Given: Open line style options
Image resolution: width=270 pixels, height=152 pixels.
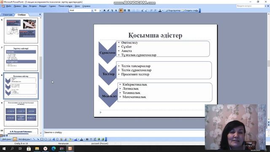Looking at the screenshot, I should coord(87,139).
